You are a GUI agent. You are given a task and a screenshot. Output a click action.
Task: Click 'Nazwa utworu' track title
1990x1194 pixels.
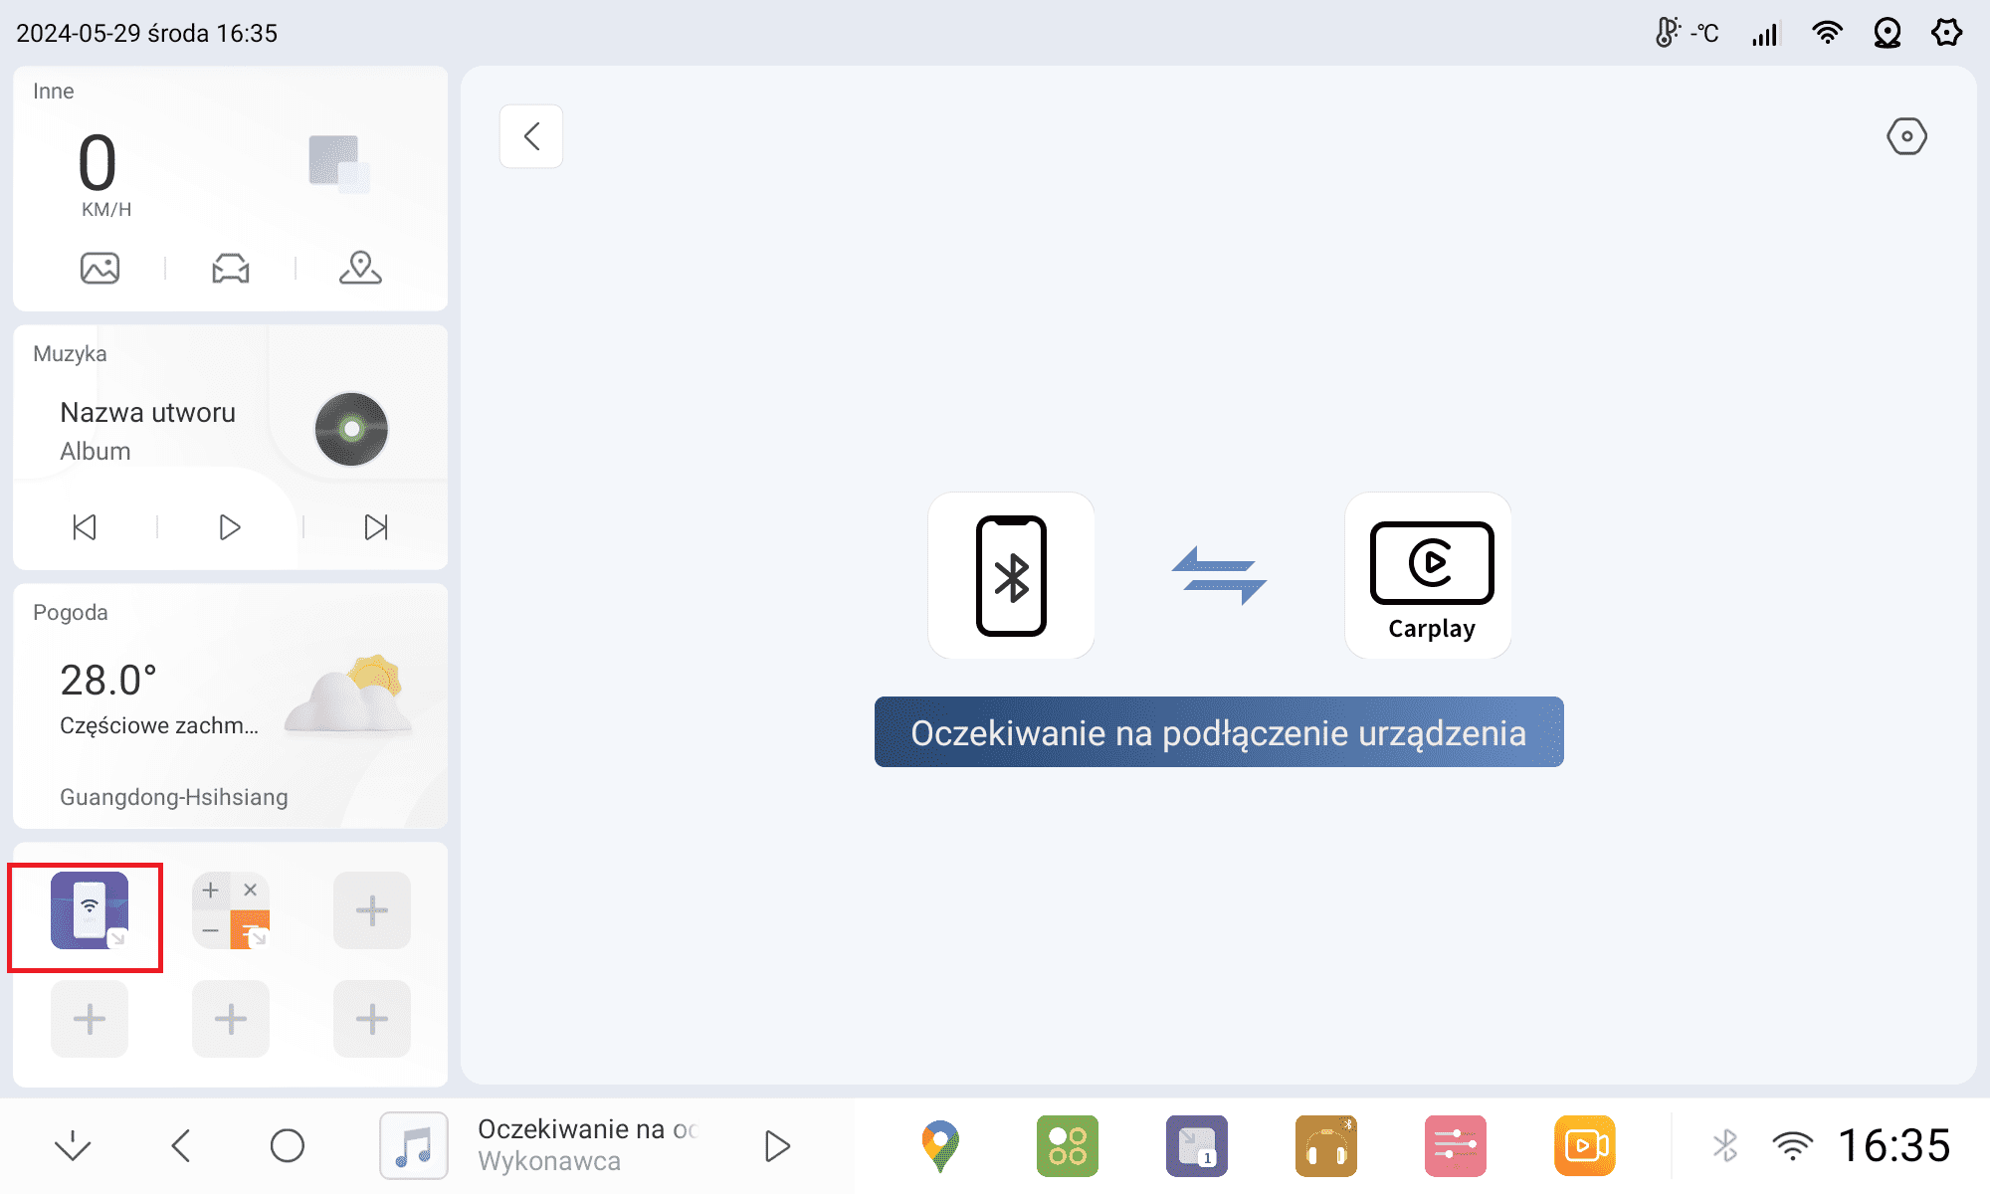(148, 412)
